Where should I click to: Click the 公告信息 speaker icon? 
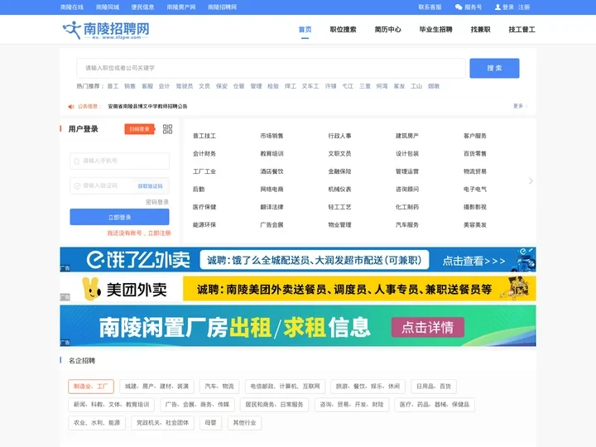coord(71,107)
